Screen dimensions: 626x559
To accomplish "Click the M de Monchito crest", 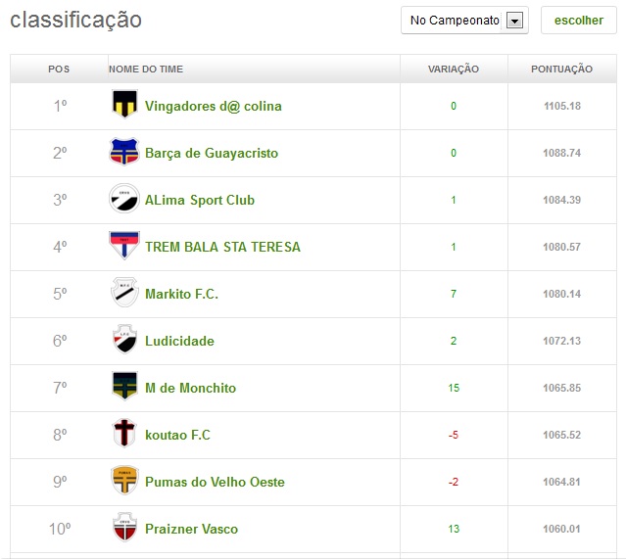I will [124, 388].
